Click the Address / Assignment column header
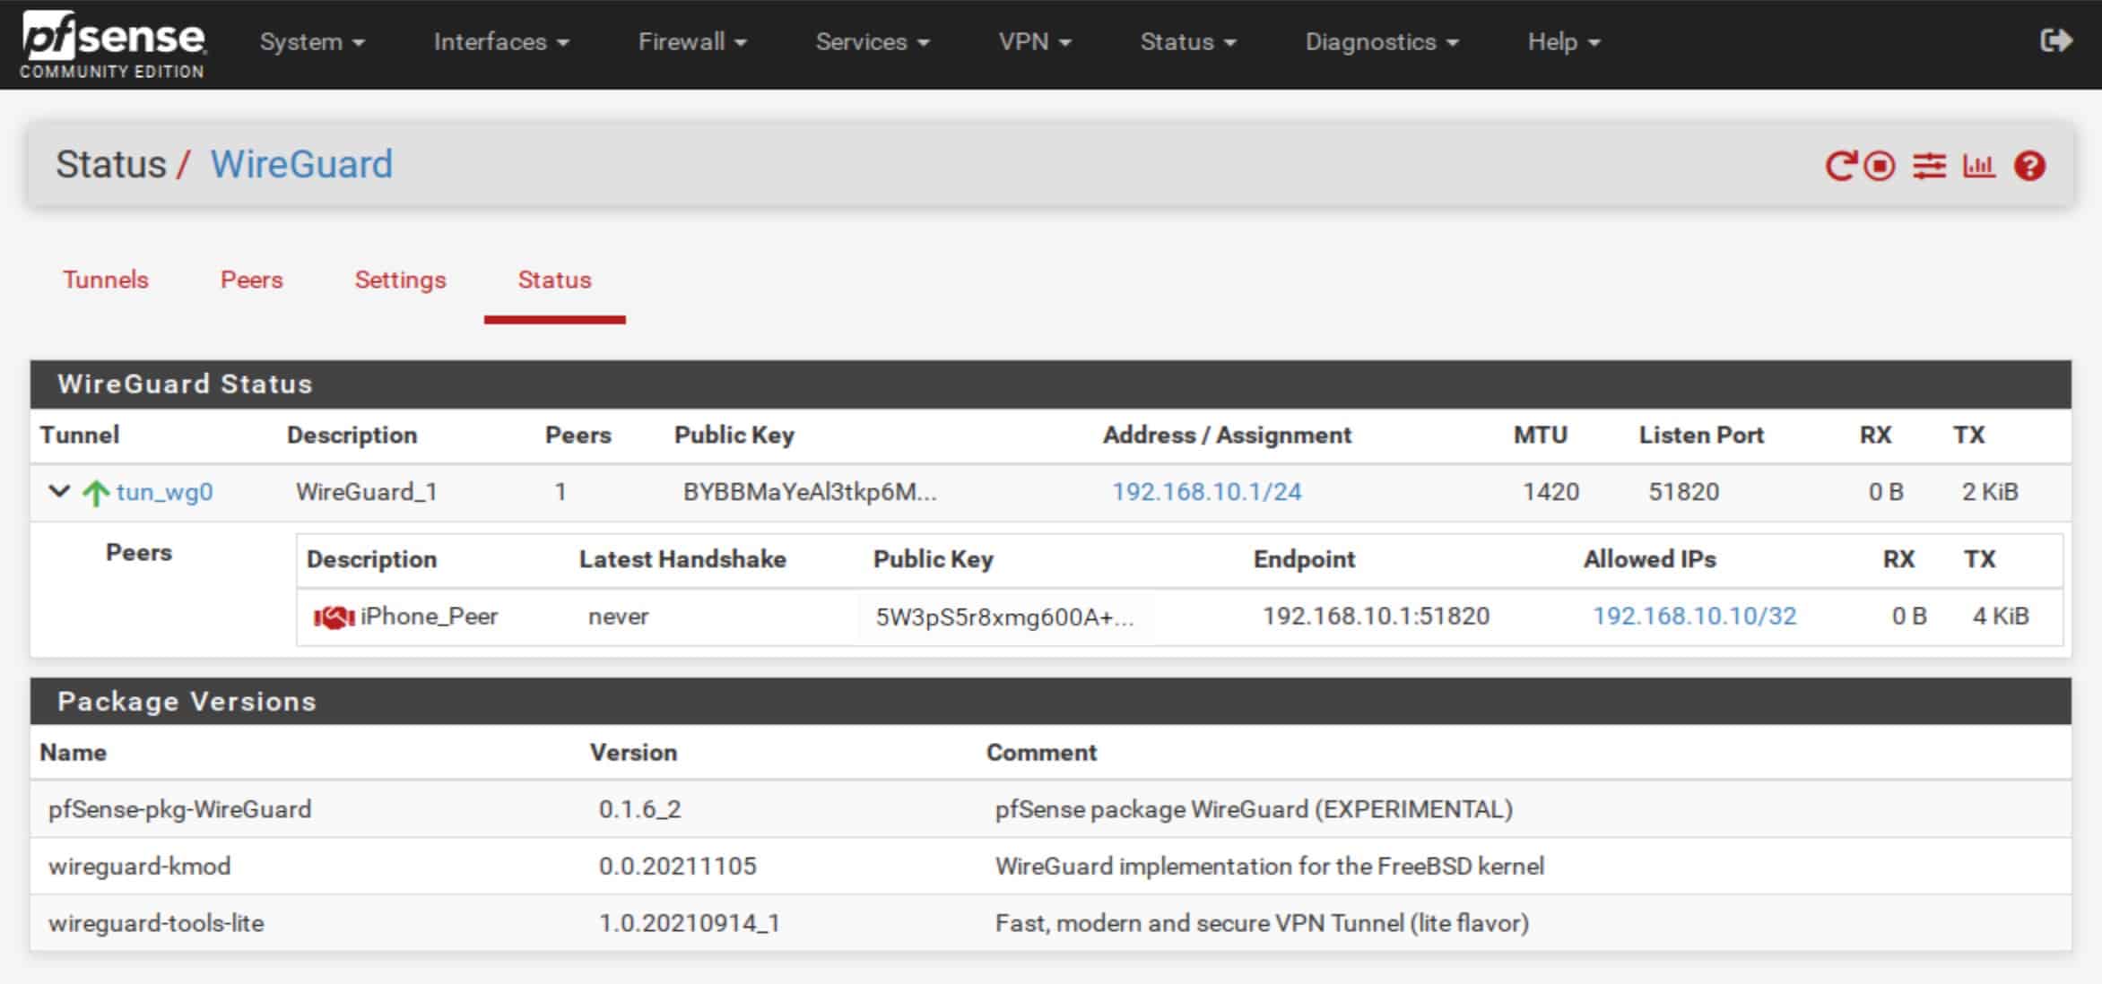Viewport: 2102px width, 984px height. click(x=1227, y=436)
